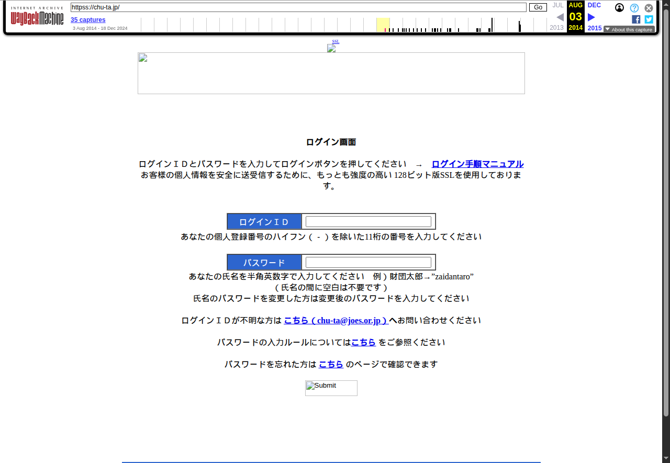The height and width of the screenshot is (463, 670).
Task: Go to next capture arrow
Action: tap(591, 17)
